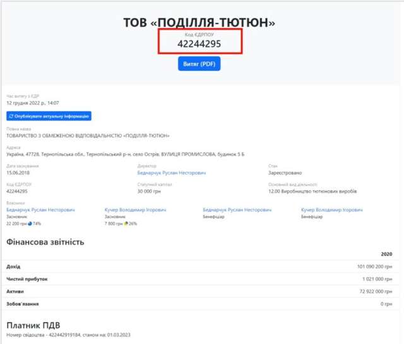The width and height of the screenshot is (404, 344).
Task: Click the refresh icon in the publish button
Action: click(x=11, y=116)
